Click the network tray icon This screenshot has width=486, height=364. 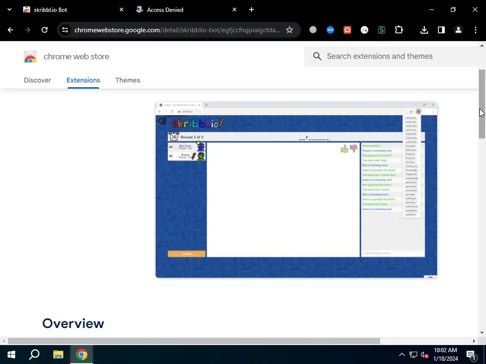click(413, 355)
